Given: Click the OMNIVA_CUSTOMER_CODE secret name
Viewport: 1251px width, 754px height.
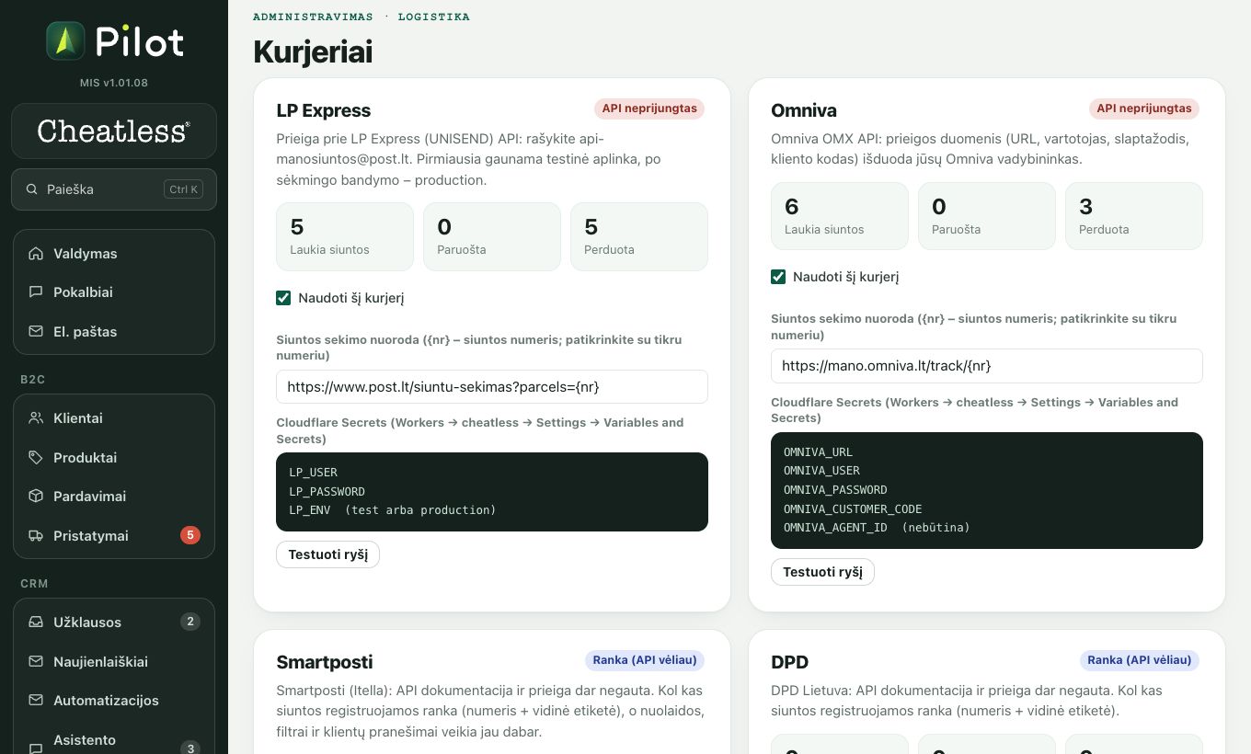Looking at the screenshot, I should pos(853,509).
